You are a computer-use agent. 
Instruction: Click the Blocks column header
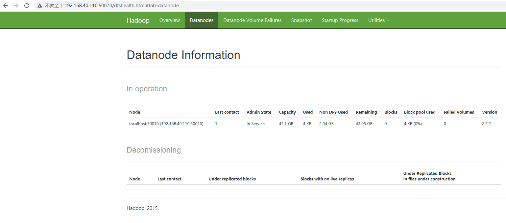click(x=391, y=112)
